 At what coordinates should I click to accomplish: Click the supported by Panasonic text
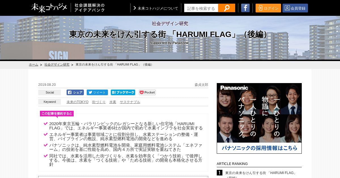[x=170, y=43]
